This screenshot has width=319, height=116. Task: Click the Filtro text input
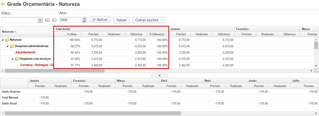pos(20,20)
